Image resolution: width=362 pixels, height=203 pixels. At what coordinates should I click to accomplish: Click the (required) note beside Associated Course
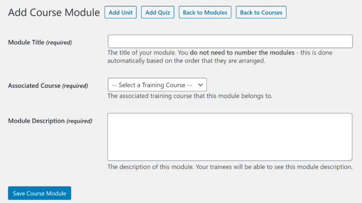pyautogui.click(x=75, y=86)
